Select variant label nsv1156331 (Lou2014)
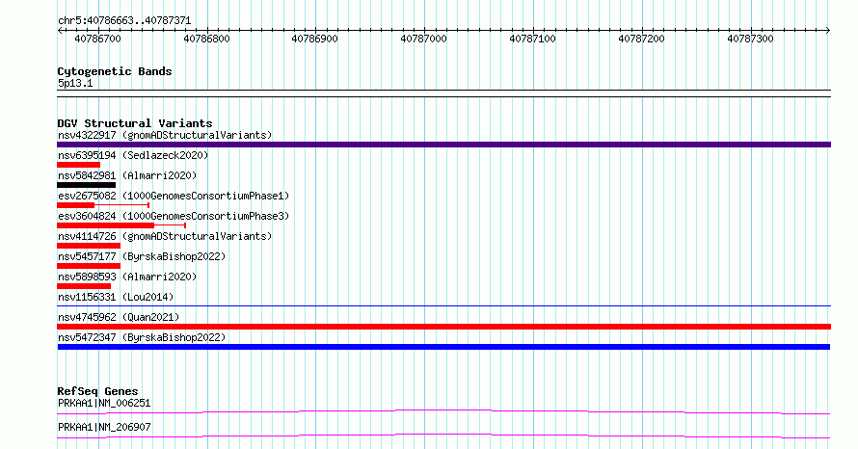Image resolution: width=858 pixels, height=449 pixels. [x=116, y=297]
